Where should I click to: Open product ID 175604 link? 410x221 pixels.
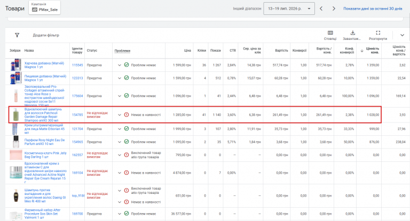tap(77, 96)
